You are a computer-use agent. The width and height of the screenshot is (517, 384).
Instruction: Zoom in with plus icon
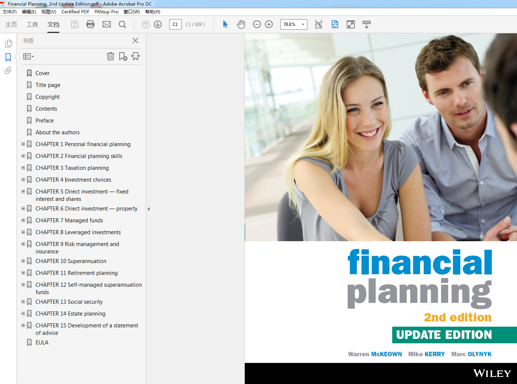tap(269, 24)
